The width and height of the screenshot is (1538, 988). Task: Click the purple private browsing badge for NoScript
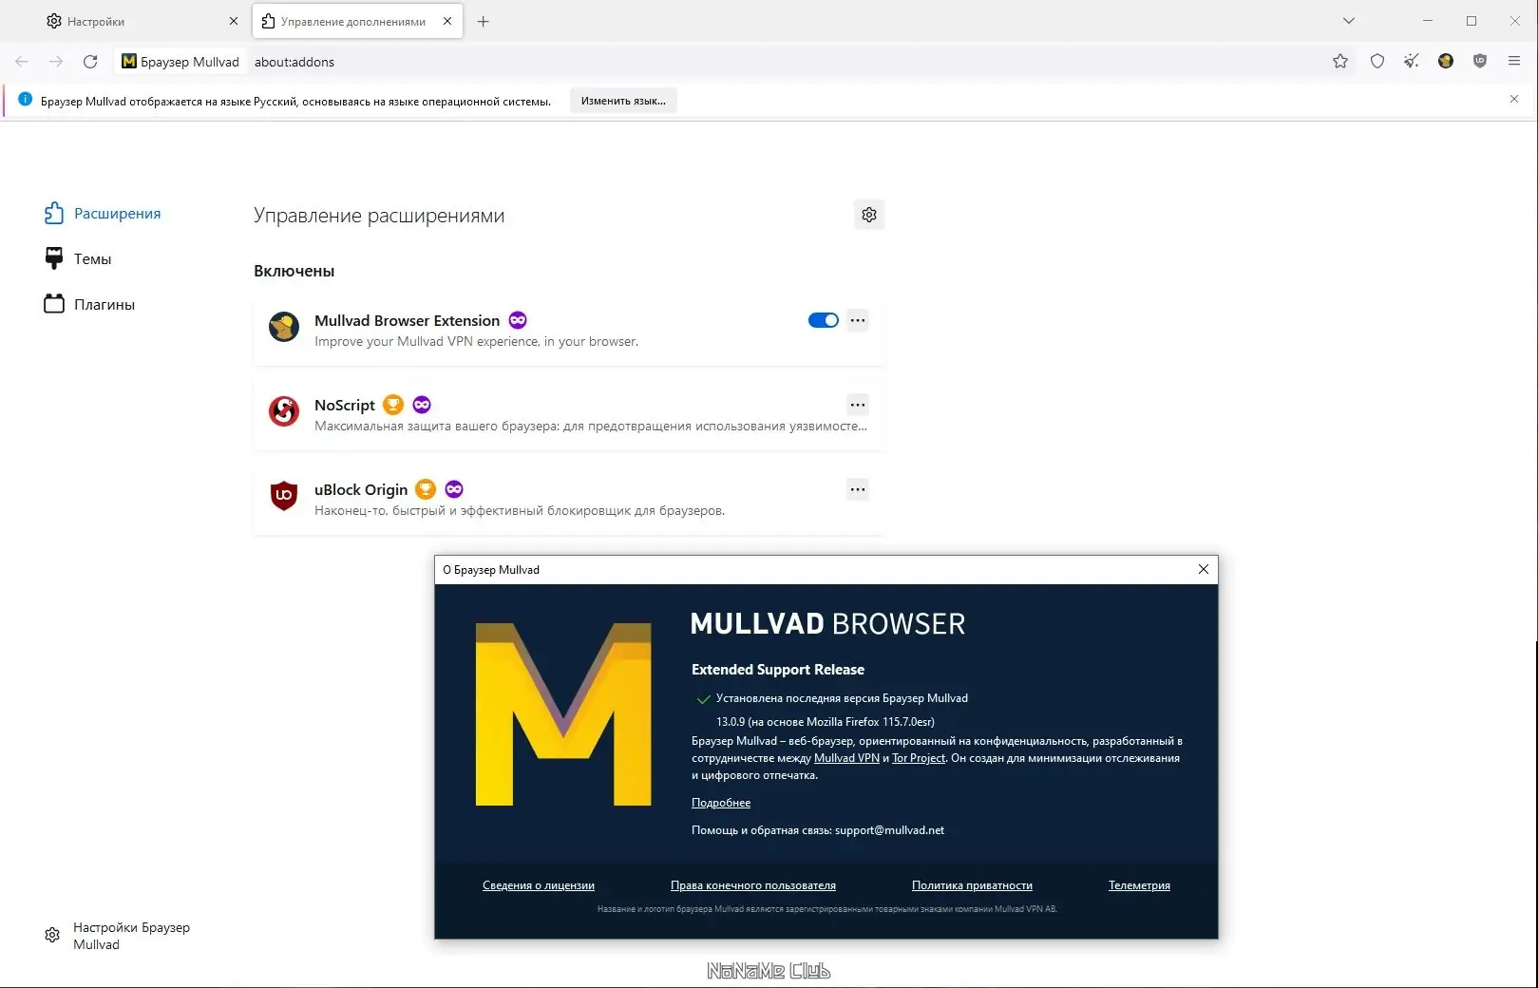[422, 405]
